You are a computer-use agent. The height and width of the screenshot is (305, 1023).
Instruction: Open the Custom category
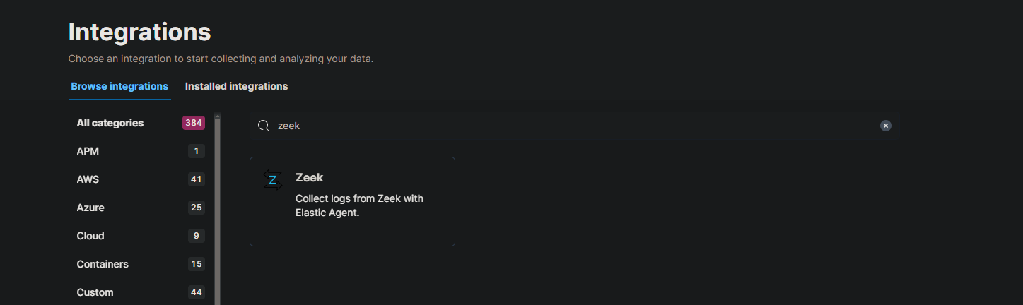tap(95, 292)
